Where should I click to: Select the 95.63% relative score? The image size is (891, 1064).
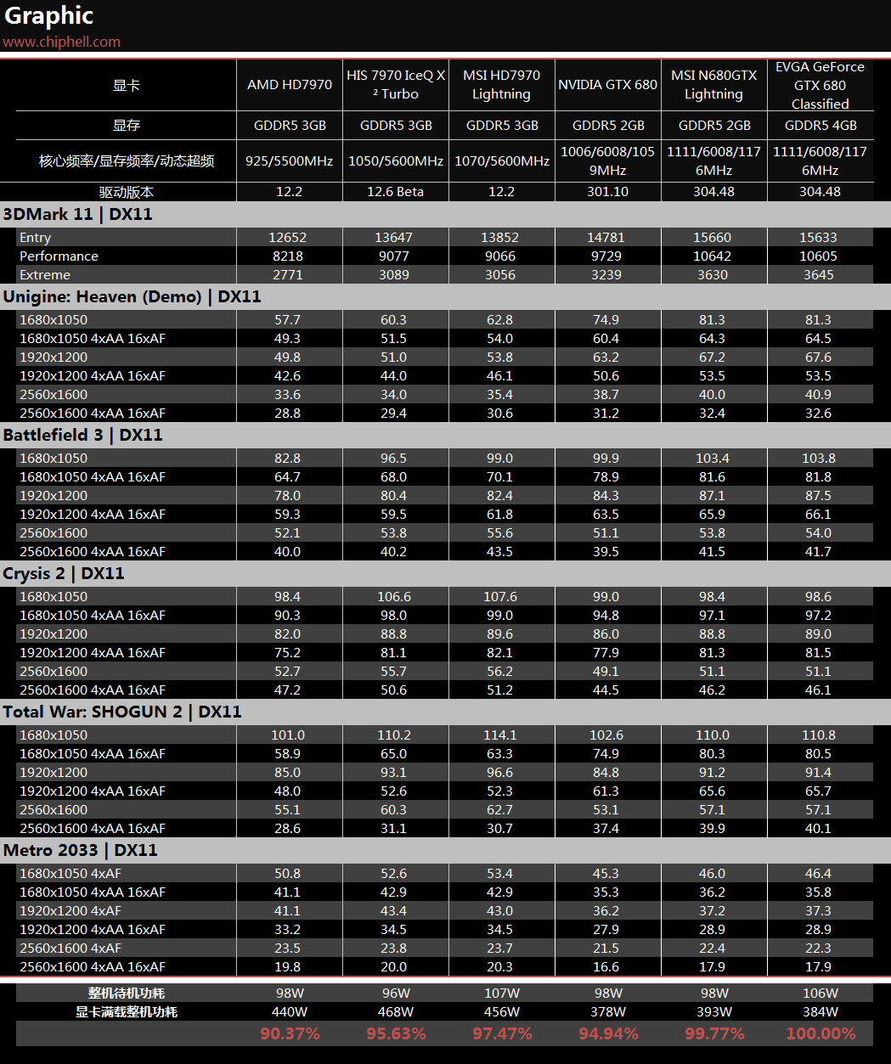[x=397, y=1033]
